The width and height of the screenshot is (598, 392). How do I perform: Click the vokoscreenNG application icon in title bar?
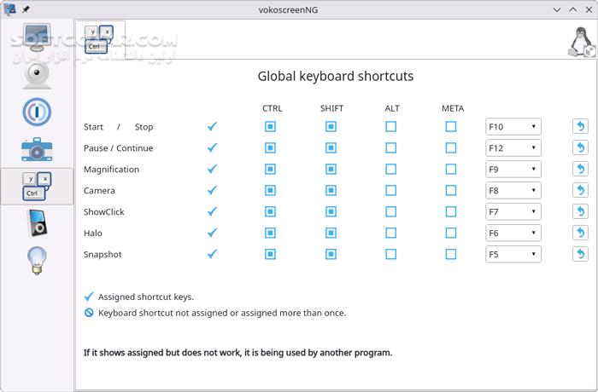pyautogui.click(x=9, y=9)
